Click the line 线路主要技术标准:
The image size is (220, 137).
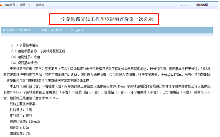[x=23, y=104]
